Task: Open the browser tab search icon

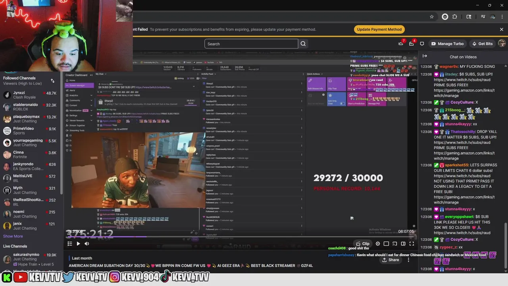Action: tap(469, 17)
